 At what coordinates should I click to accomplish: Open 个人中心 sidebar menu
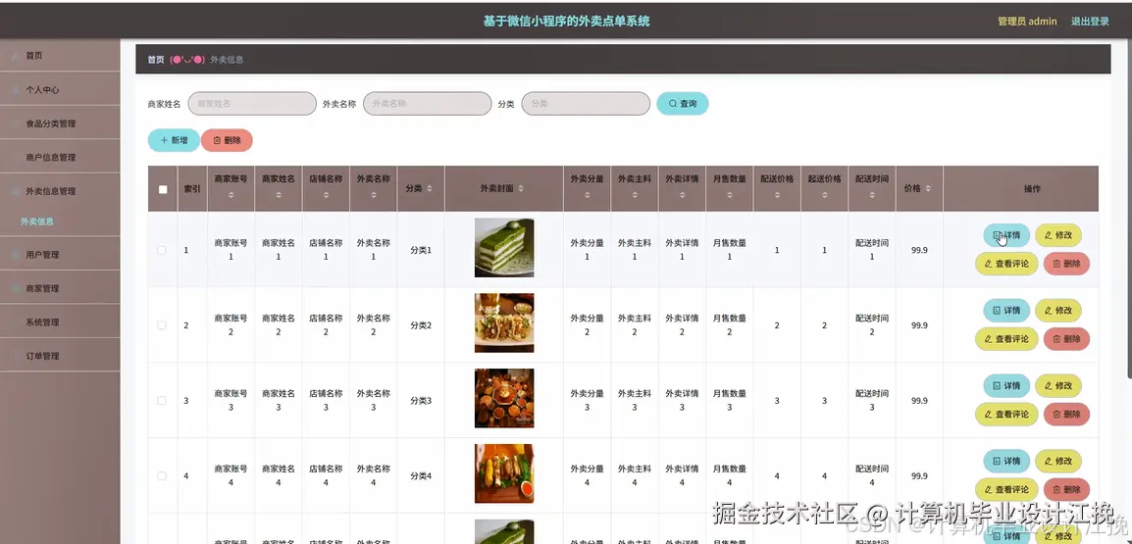click(60, 89)
